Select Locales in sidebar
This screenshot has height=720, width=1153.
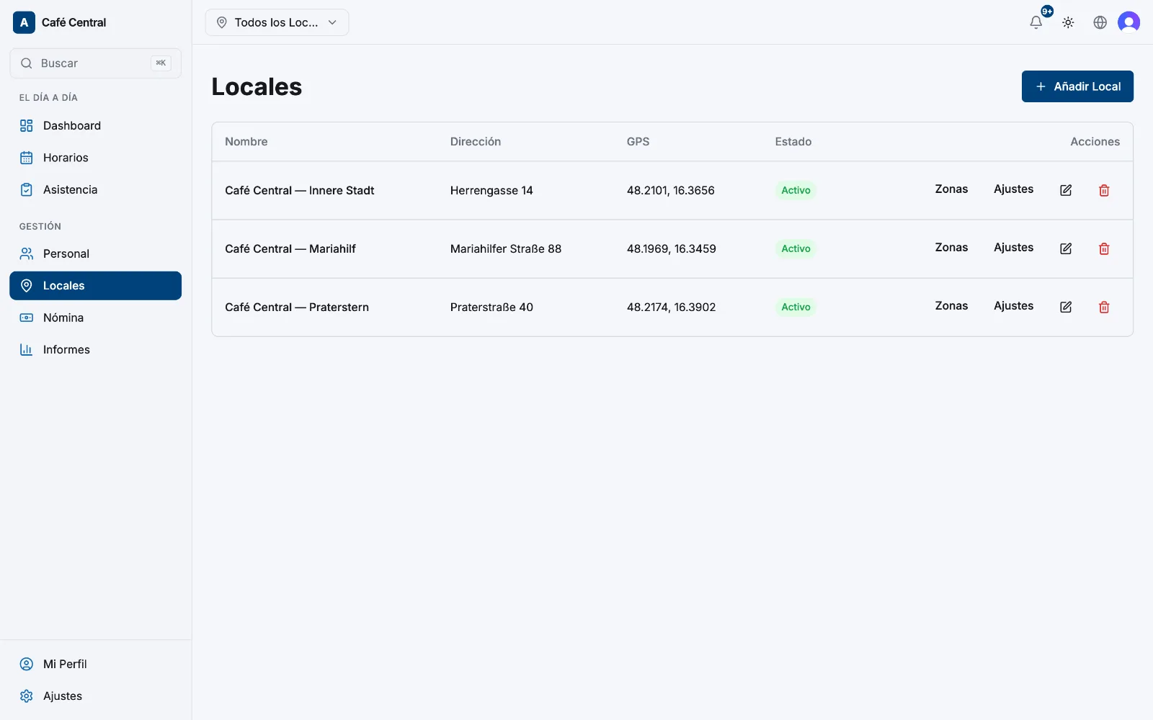pyautogui.click(x=95, y=286)
